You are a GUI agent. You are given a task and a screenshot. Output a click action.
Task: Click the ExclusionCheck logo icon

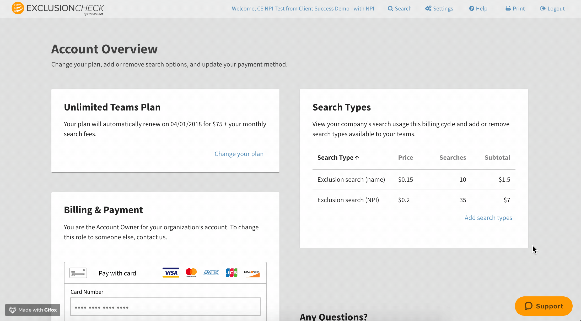(x=18, y=8)
